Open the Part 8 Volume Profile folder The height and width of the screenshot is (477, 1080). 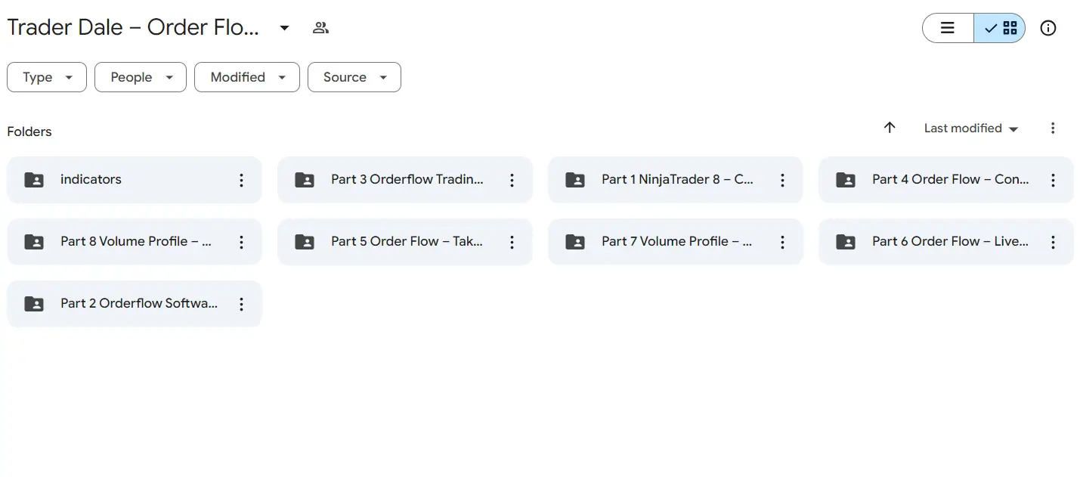(x=135, y=242)
